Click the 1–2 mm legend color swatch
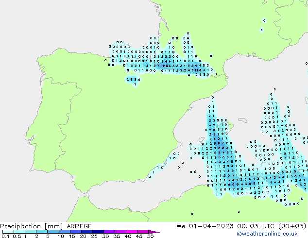 click(x=31, y=232)
